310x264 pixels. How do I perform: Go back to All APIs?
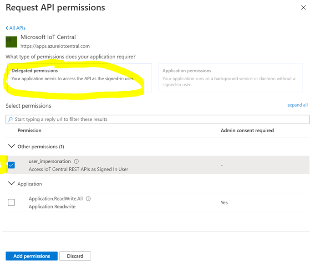coord(15,28)
